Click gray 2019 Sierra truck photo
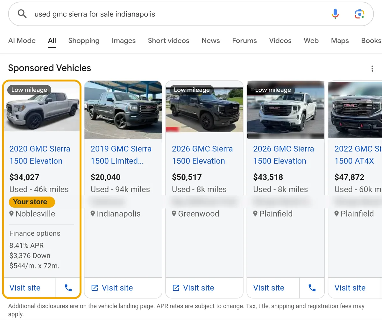Screen dimensions: 382x320 (123, 109)
